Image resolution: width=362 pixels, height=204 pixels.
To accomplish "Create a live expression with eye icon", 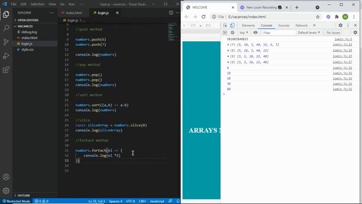I will tap(255, 33).
